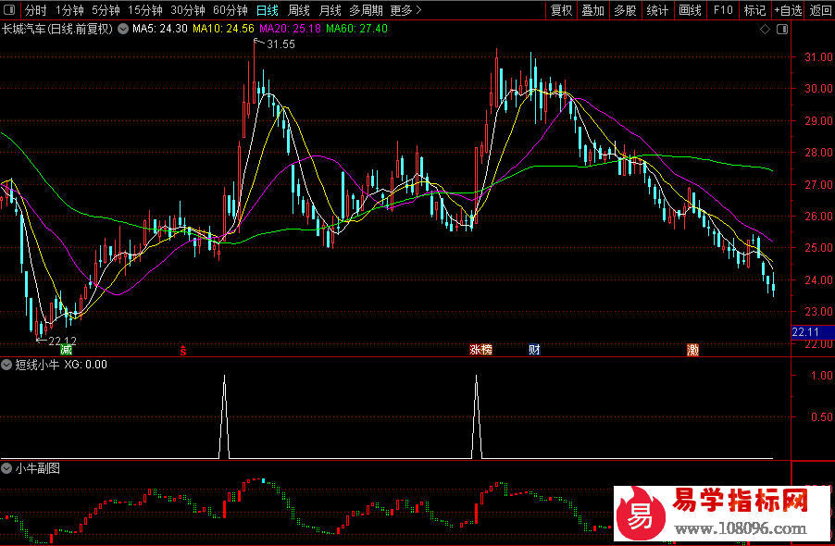
Task: Click the 小牛副图 indicator name
Action: (x=37, y=468)
